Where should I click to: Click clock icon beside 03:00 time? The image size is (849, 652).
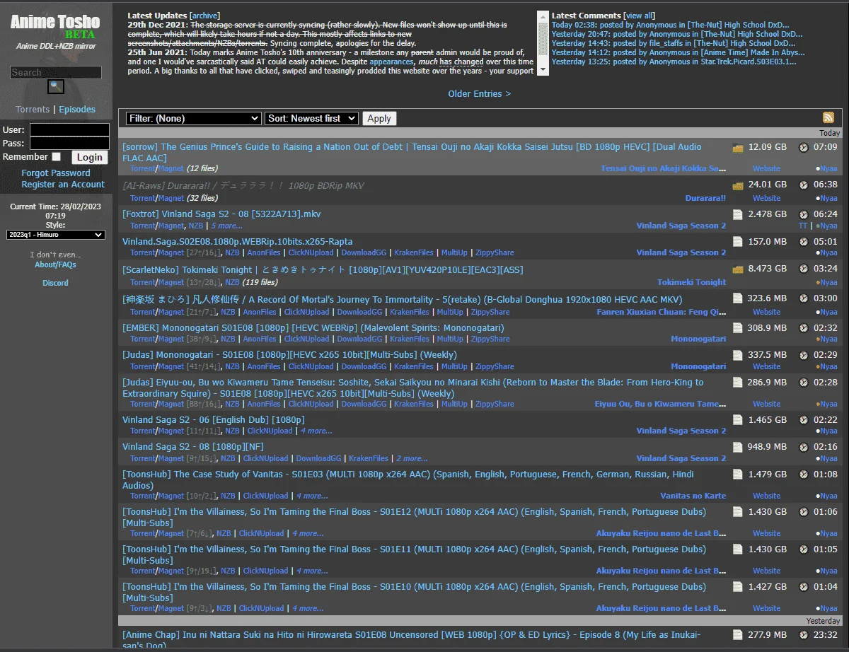point(803,298)
